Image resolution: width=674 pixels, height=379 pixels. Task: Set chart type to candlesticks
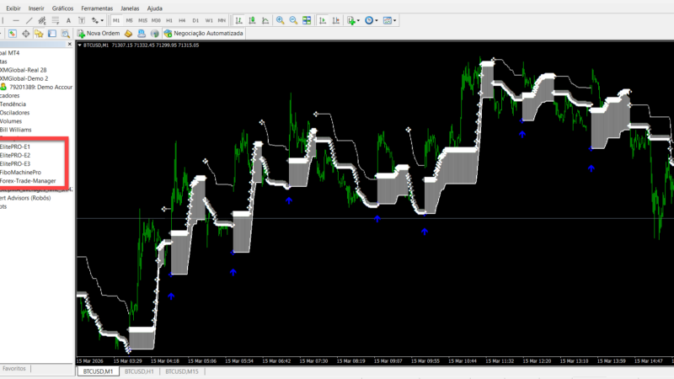tap(252, 20)
